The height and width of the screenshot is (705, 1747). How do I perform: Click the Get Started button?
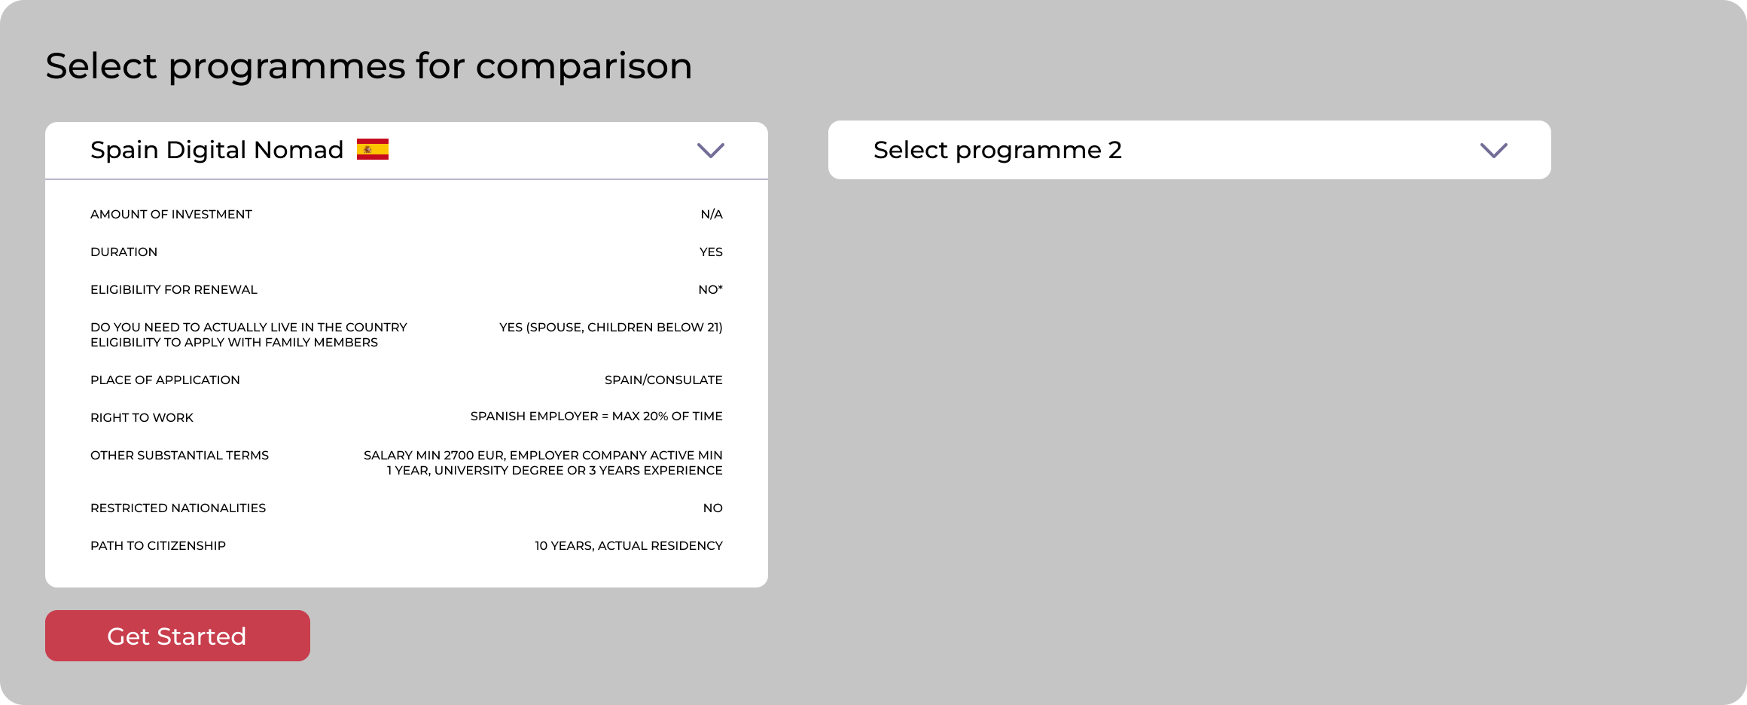point(178,636)
